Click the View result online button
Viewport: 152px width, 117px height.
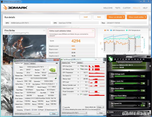click(137, 17)
